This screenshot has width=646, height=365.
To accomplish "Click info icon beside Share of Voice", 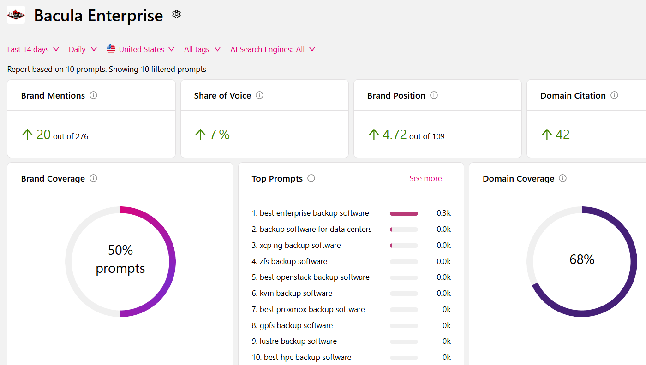I will pyautogui.click(x=259, y=95).
